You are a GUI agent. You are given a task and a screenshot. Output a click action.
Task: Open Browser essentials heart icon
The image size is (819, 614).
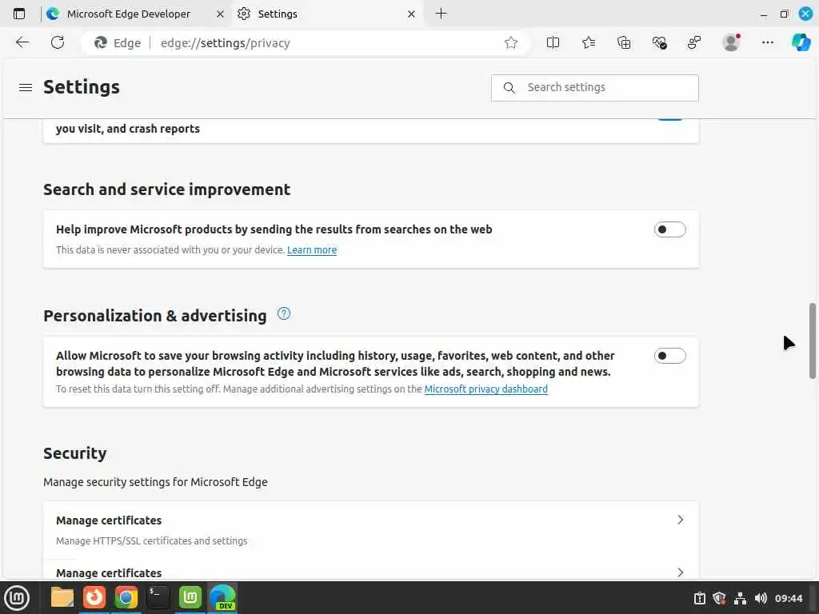659,43
